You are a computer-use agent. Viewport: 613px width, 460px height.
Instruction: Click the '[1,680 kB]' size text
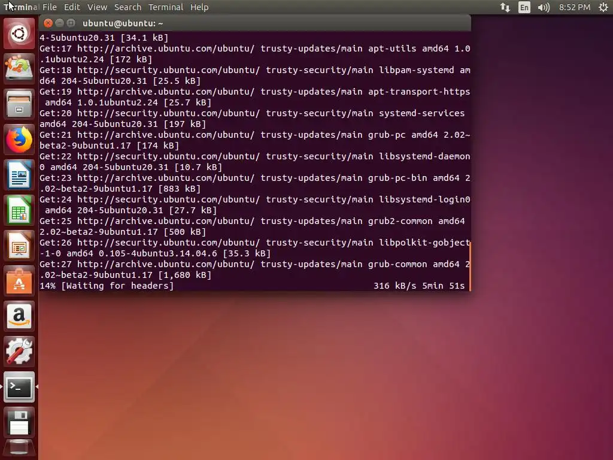coord(184,275)
